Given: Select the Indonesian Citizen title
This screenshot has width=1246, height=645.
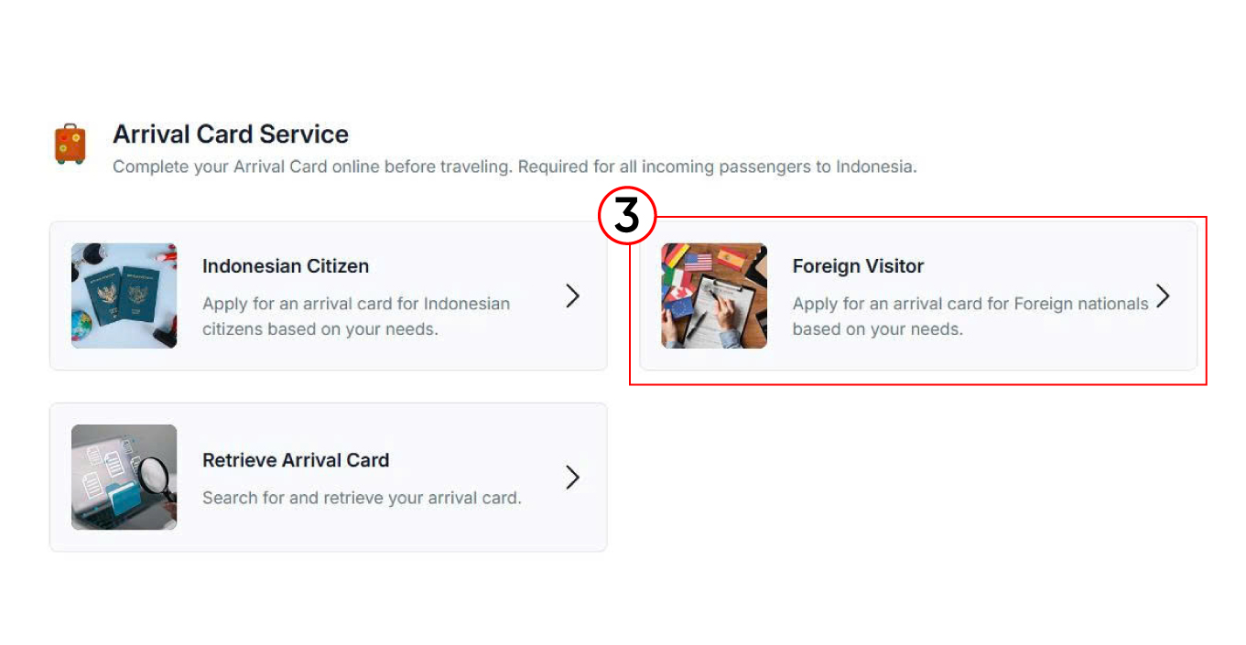Looking at the screenshot, I should click(286, 266).
